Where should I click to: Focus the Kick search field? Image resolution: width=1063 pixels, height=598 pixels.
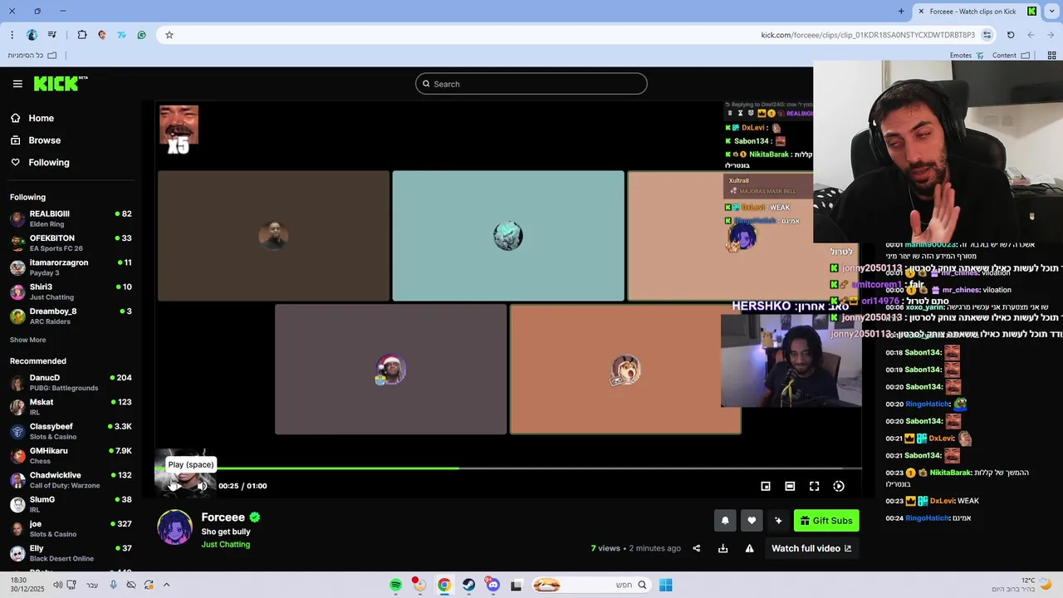click(x=531, y=84)
